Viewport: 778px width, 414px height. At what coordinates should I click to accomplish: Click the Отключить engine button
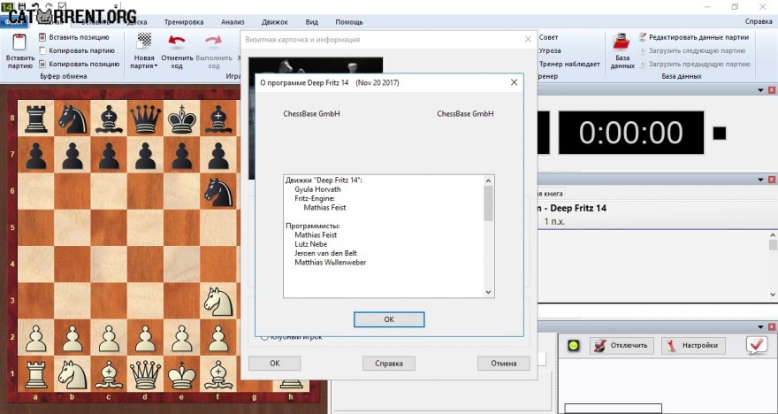pyautogui.click(x=622, y=346)
